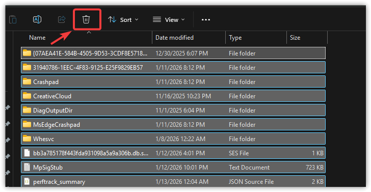Click the MsEdgeCrashpad folder icon
Viewport: 371px width, 192px height.
click(x=27, y=124)
